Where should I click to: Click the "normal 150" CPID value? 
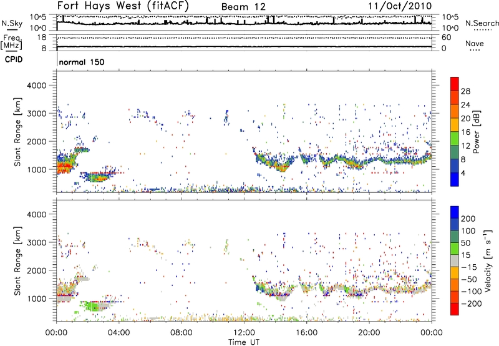[82, 62]
